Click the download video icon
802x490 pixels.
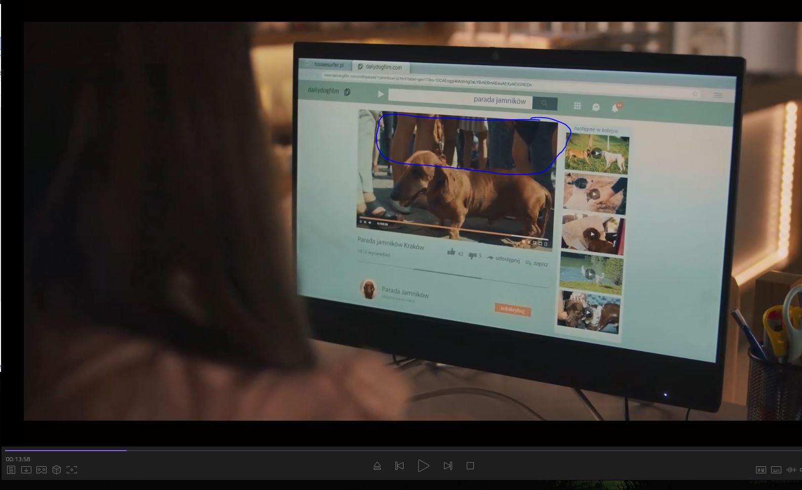click(26, 470)
